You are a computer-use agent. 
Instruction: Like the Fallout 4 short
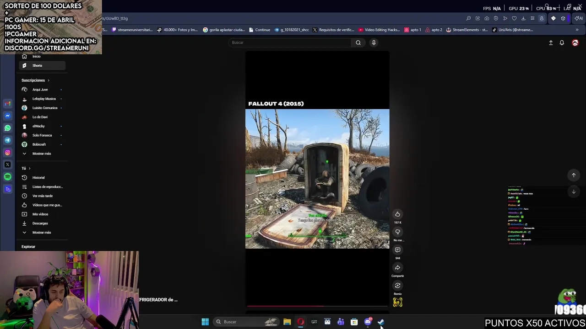tap(397, 214)
